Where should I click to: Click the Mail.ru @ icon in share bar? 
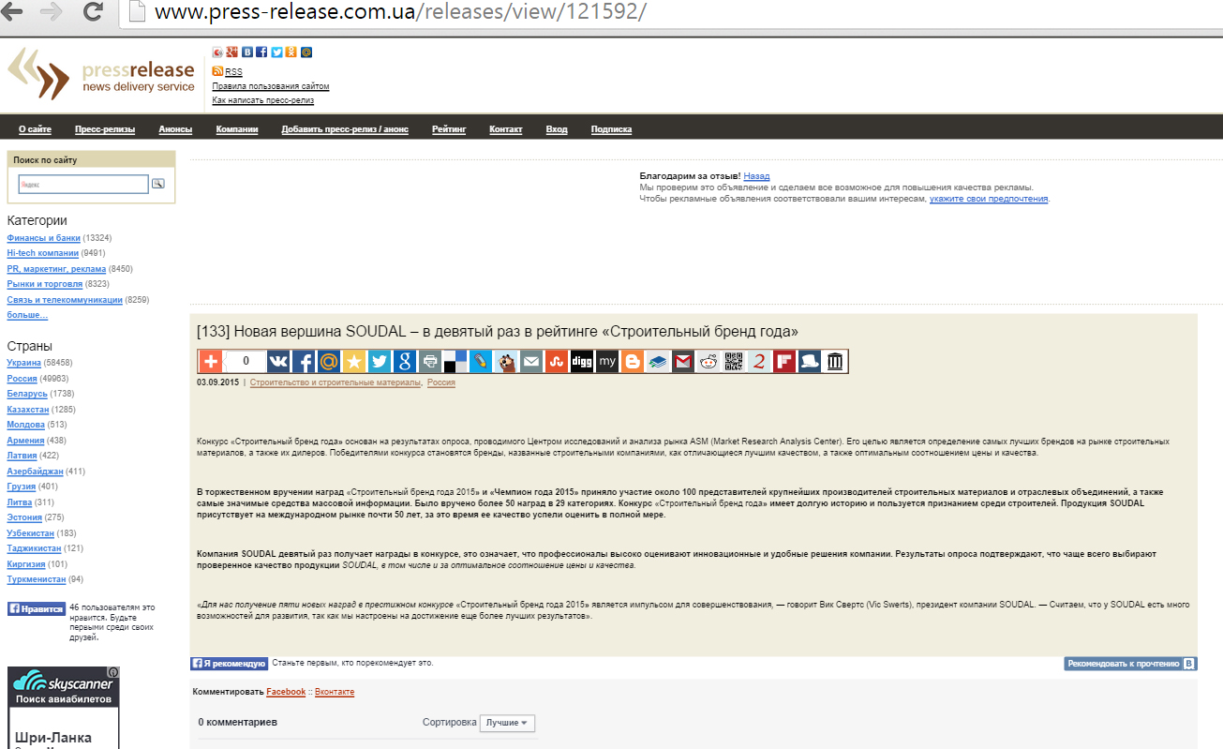329,362
